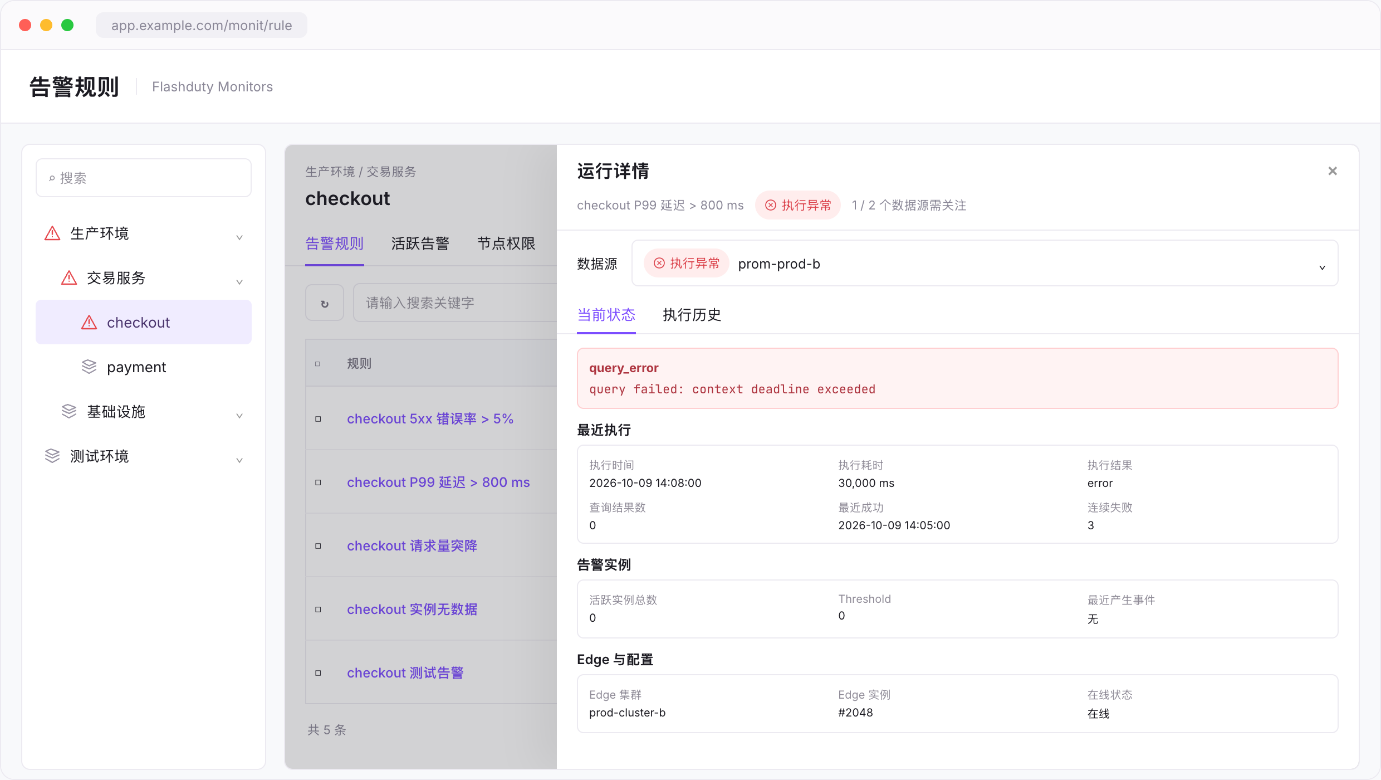The height and width of the screenshot is (780, 1381).
Task: Click the 执行异常 badge in the panel header
Action: [x=798, y=206]
